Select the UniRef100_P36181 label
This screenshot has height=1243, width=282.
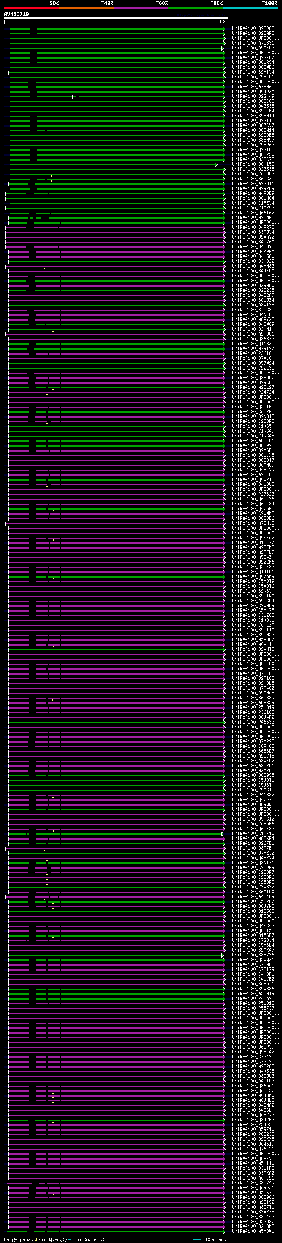point(253,354)
